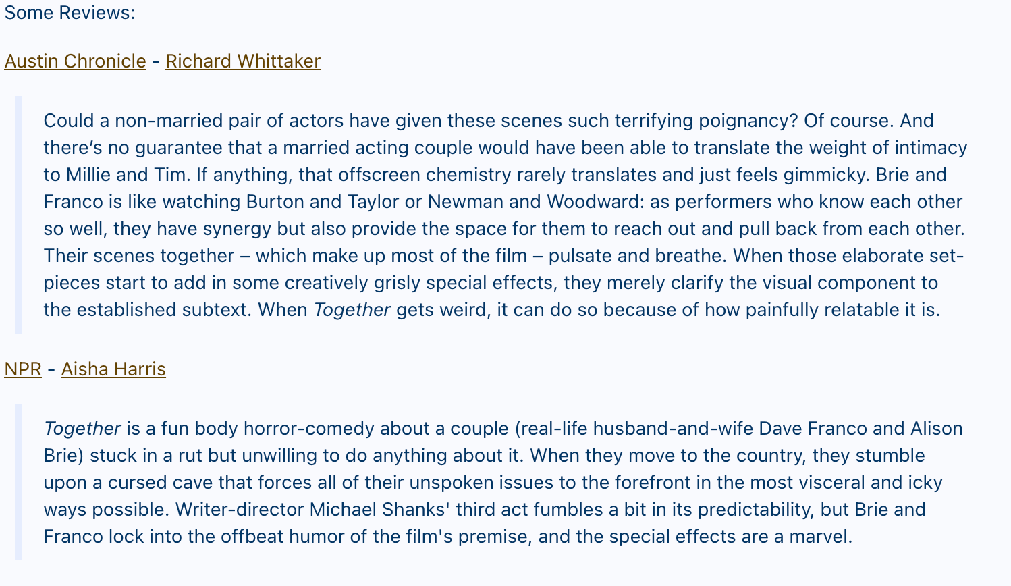The image size is (1011, 586).
Task: Click the 'Some Reviews:' heading text
Action: [70, 13]
